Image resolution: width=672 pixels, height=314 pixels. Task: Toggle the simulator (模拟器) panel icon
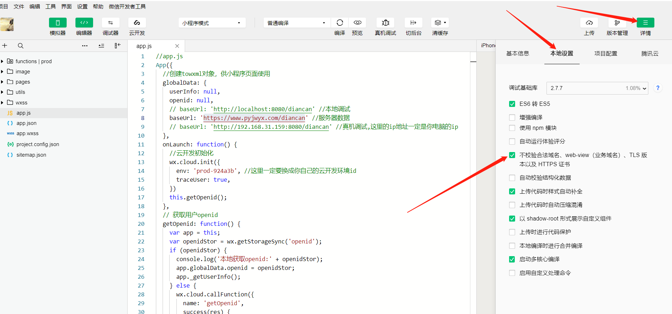58,23
